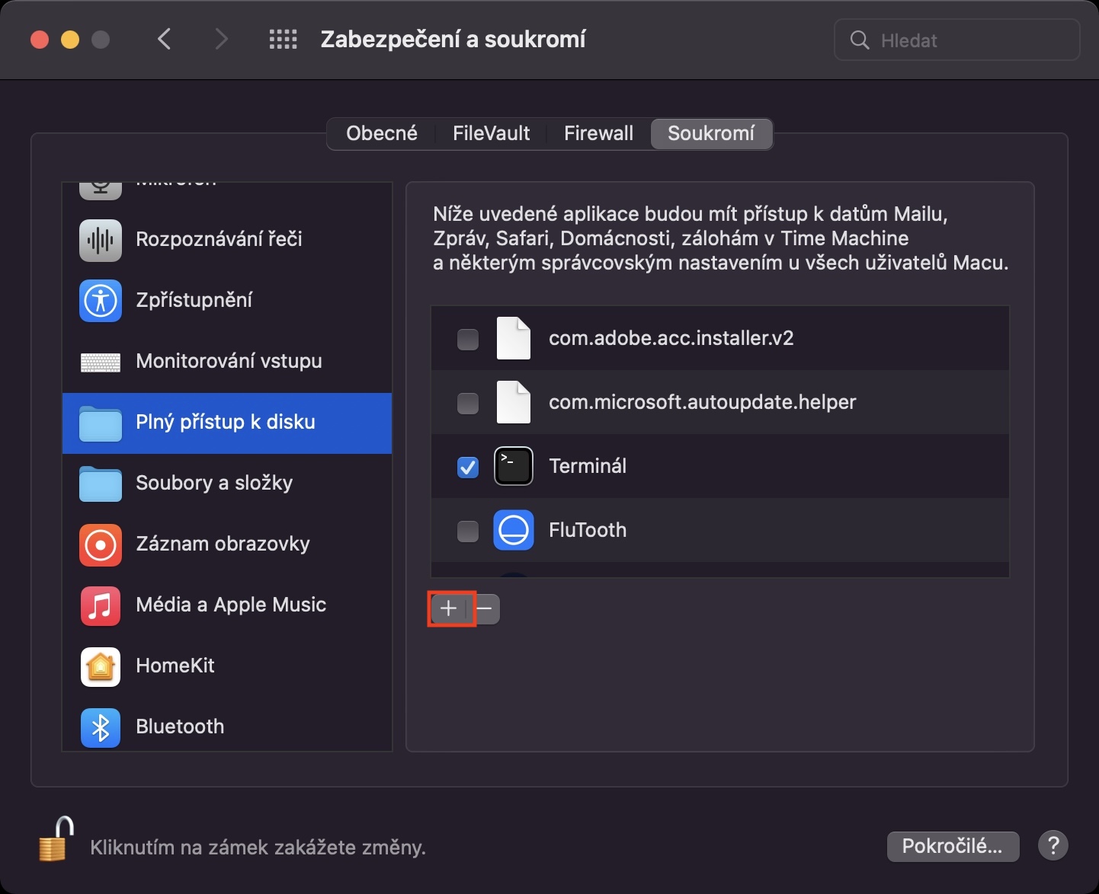The width and height of the screenshot is (1099, 894).
Task: Open the HomeKit privacy category
Action: click(x=175, y=666)
